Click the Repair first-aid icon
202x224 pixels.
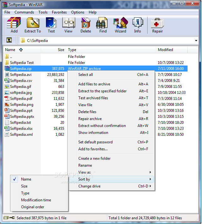coord(157,23)
